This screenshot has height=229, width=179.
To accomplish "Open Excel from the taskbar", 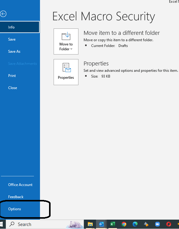I will (113, 224).
